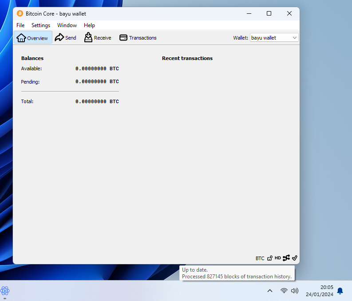The width and height of the screenshot is (352, 301).
Task: Open the Settings menu
Action: click(x=41, y=25)
